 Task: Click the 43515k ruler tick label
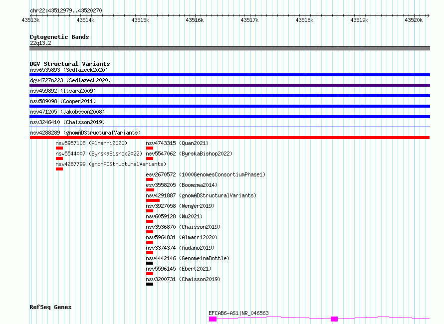140,20
